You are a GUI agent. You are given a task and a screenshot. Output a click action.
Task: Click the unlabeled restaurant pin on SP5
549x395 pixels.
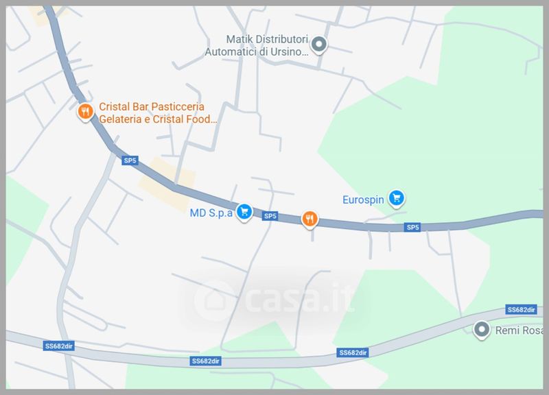[309, 219]
